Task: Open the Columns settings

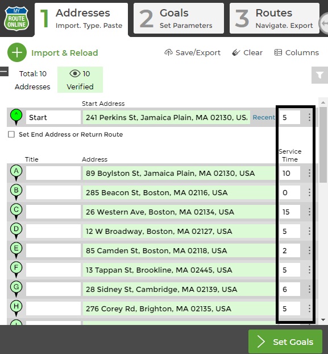Action: click(296, 52)
